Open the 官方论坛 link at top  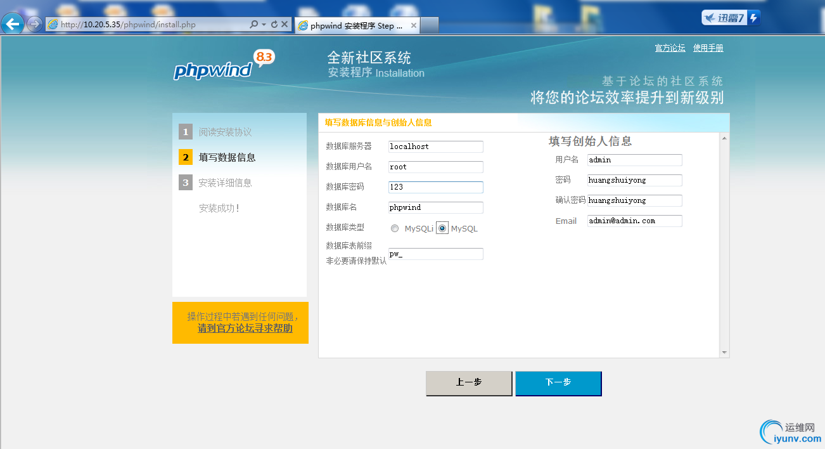(670, 48)
